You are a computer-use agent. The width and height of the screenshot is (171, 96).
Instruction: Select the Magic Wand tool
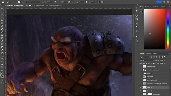point(2,17)
